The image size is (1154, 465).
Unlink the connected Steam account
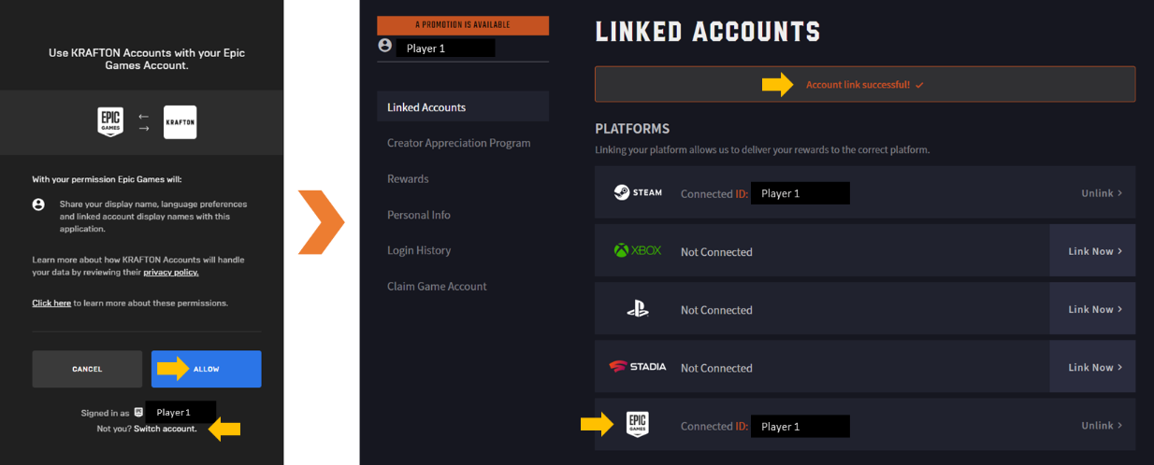point(1102,193)
